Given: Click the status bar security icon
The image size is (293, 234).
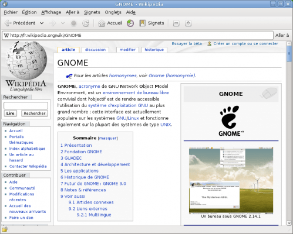Looking at the screenshot, I should coord(5,229).
